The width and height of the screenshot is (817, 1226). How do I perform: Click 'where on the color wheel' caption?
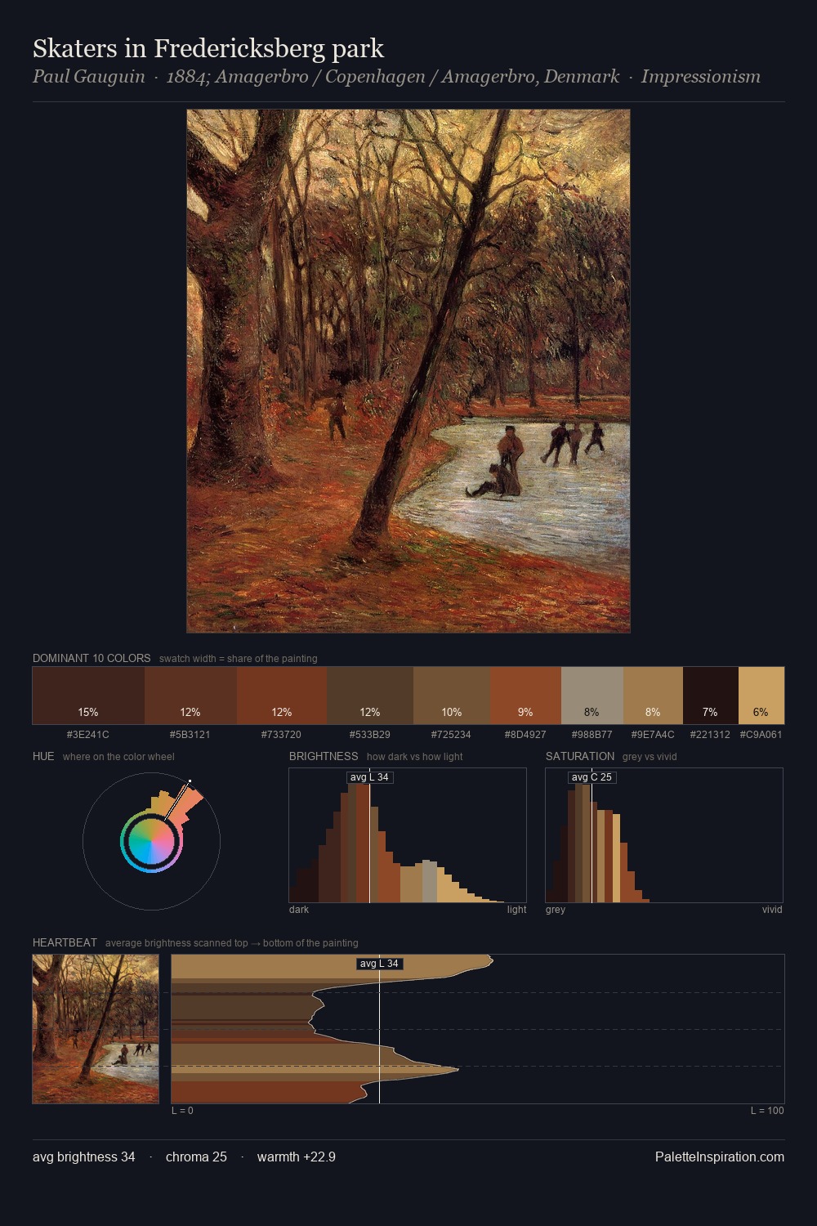pos(118,756)
